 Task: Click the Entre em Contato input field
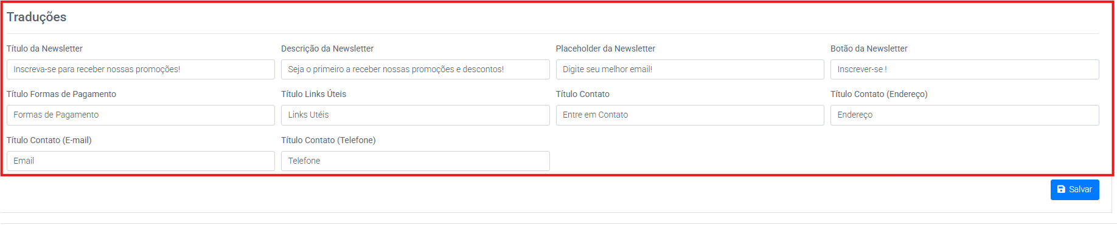pos(690,115)
